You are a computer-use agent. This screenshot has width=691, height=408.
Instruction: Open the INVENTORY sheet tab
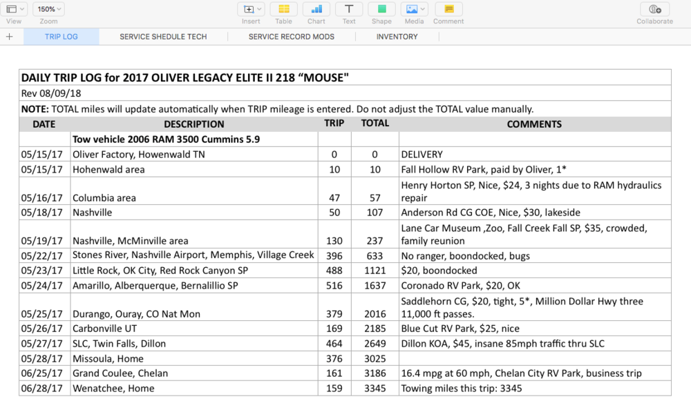point(397,37)
